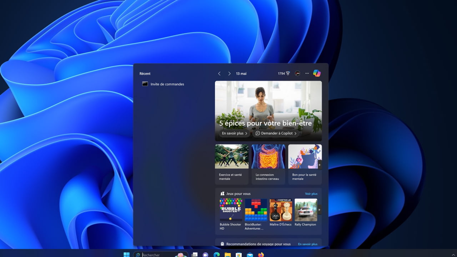Go to next day with right chevron
This screenshot has height=257, width=457.
(229, 74)
